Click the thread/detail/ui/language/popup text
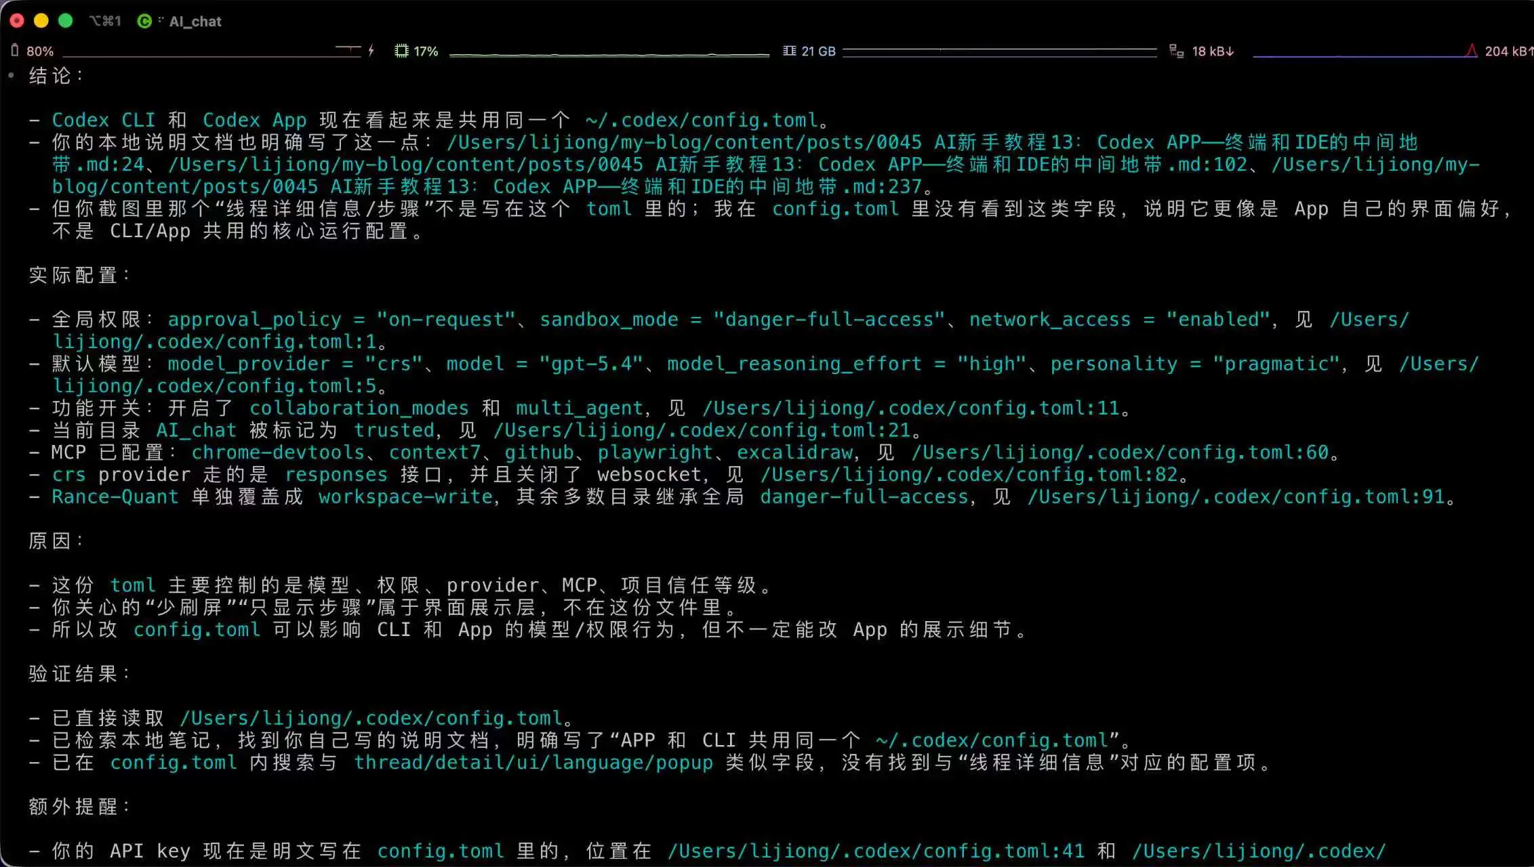This screenshot has width=1534, height=867. (533, 763)
